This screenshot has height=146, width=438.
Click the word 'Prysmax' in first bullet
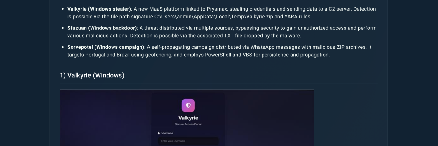(x=217, y=9)
